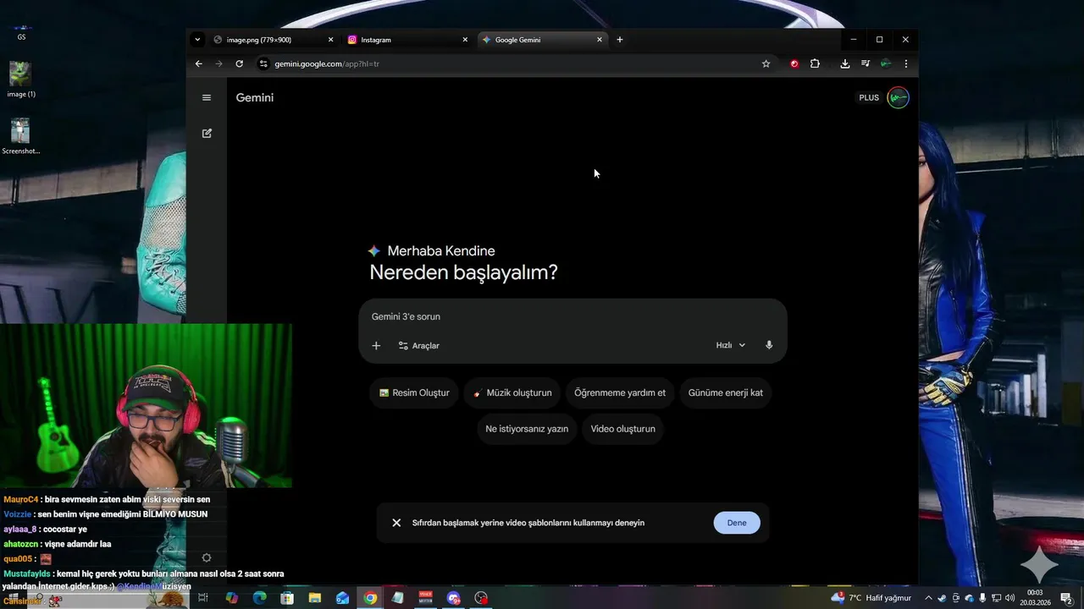1084x609 pixels.
Task: Open the volume speaker tray icon
Action: coord(1009,598)
